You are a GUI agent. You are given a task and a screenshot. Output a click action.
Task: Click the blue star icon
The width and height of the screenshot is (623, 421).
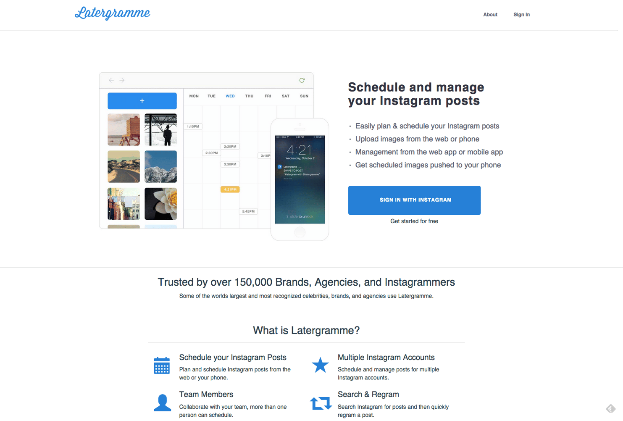(320, 365)
